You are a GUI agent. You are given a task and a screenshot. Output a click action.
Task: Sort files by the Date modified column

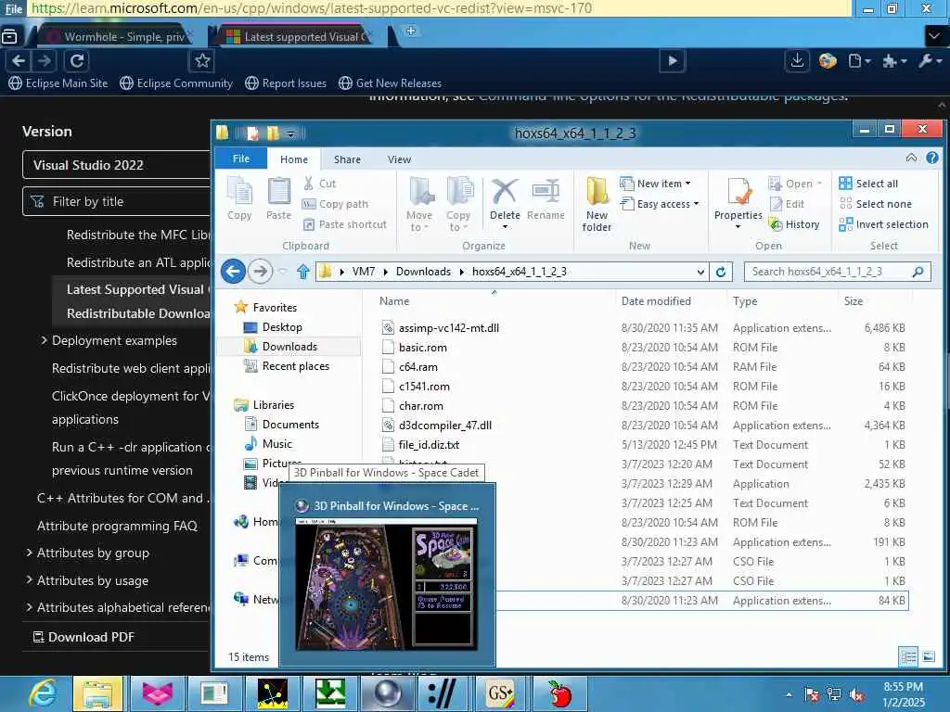coord(656,301)
